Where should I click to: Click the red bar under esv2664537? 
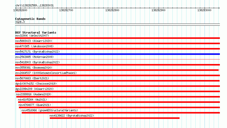tap(117, 75)
